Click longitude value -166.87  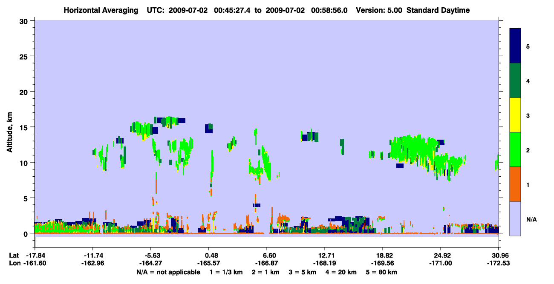point(266,264)
